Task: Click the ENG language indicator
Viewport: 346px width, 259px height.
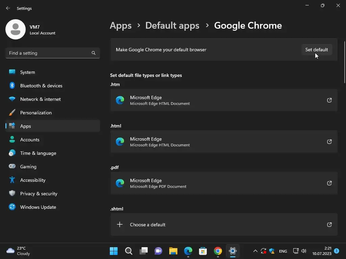Action: pos(283,251)
